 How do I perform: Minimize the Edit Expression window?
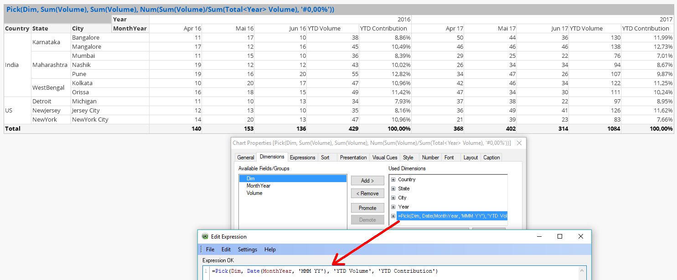(x=539, y=236)
